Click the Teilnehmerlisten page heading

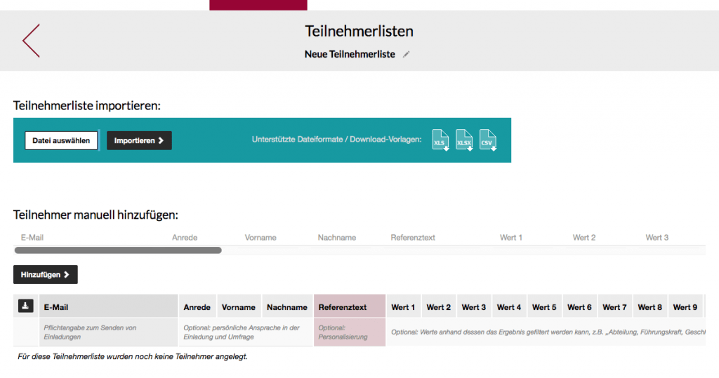(x=359, y=31)
